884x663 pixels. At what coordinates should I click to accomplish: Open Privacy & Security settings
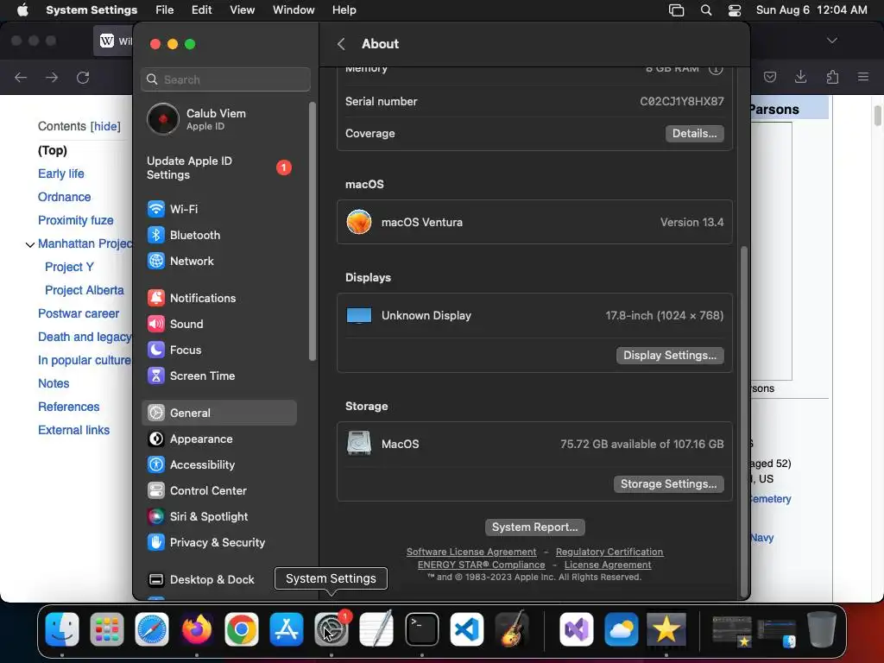[x=218, y=542]
